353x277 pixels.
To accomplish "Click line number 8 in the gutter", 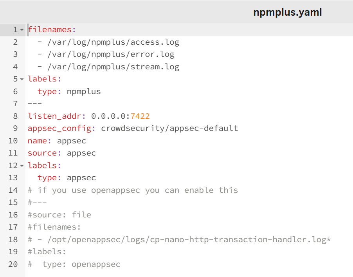I will click(15, 116).
